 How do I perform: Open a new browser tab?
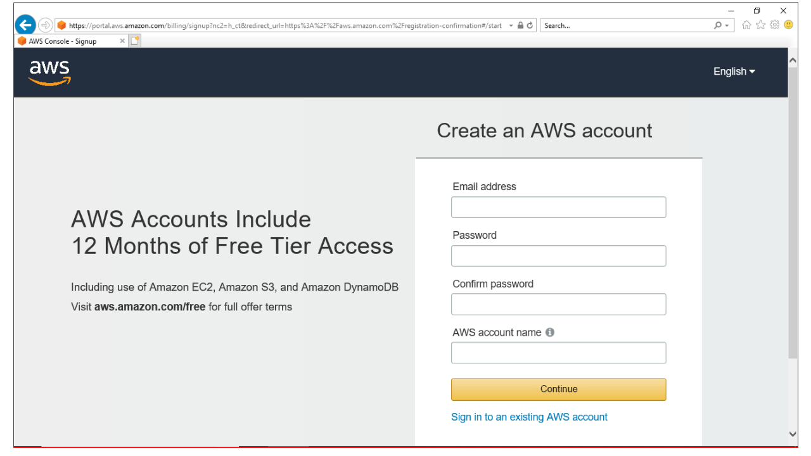(x=134, y=39)
